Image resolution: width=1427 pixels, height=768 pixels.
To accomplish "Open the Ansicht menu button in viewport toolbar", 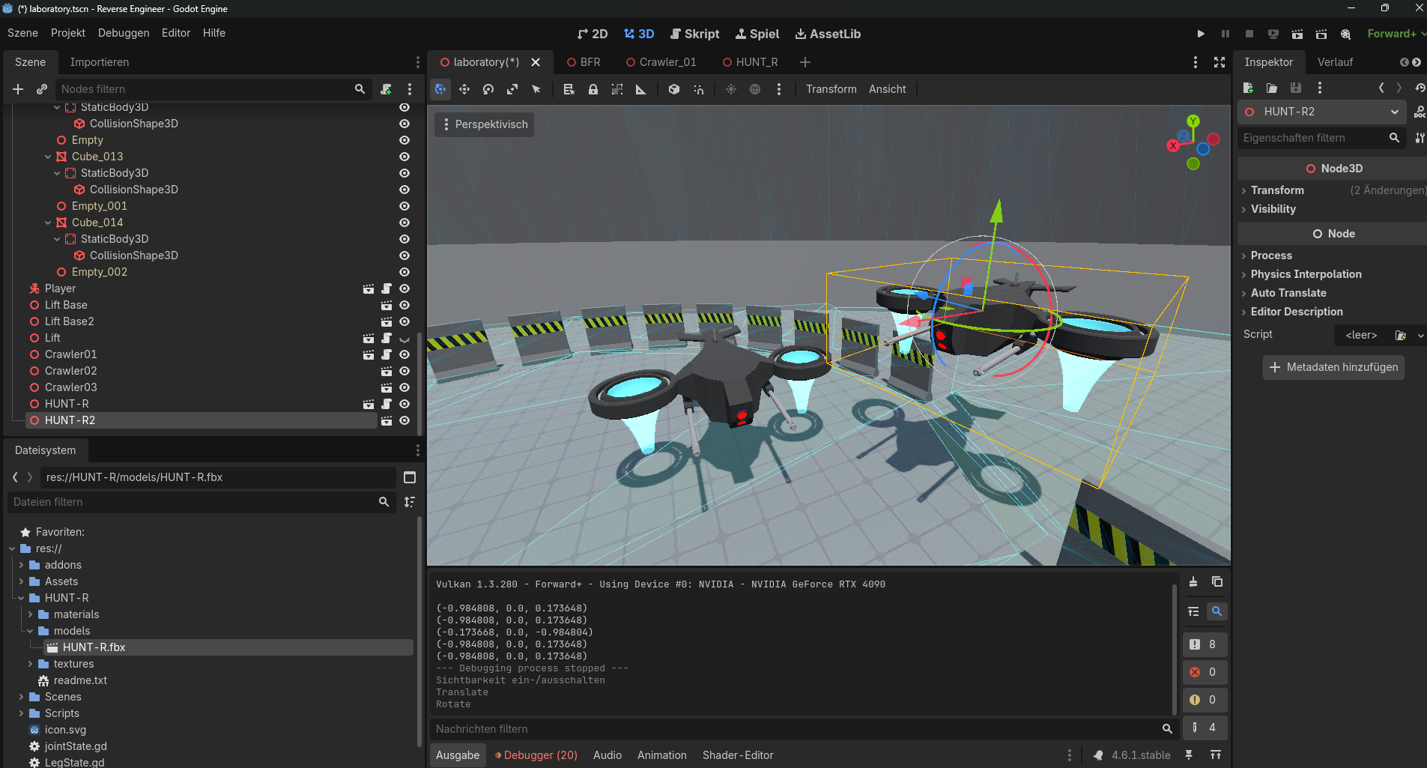I will coord(888,89).
